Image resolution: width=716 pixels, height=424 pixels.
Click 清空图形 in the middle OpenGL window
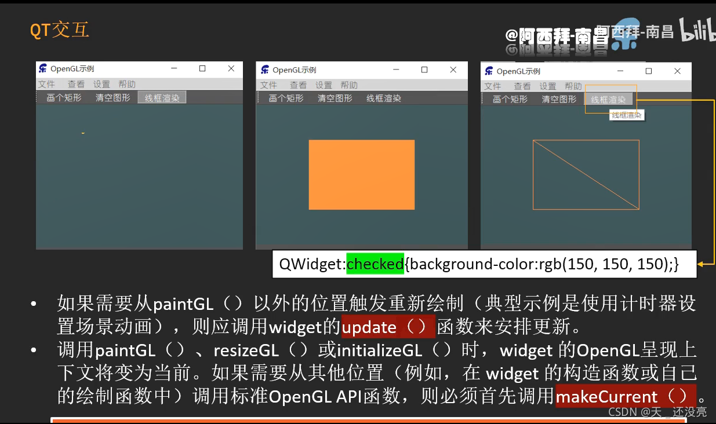tap(335, 98)
